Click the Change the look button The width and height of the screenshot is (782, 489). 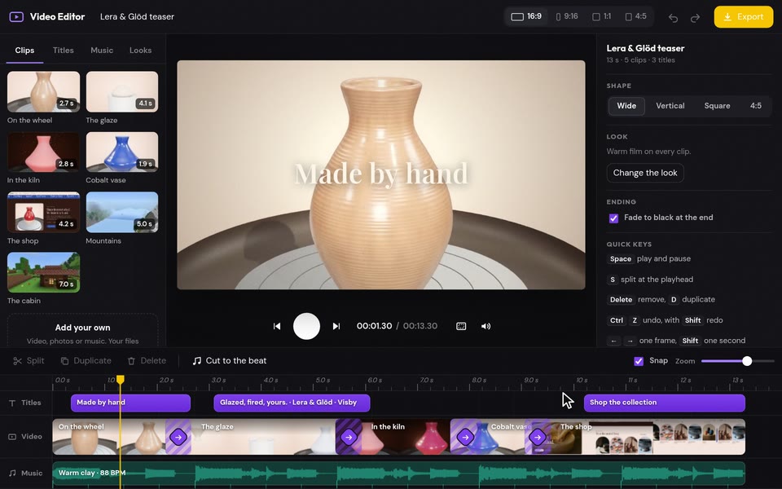pos(645,173)
